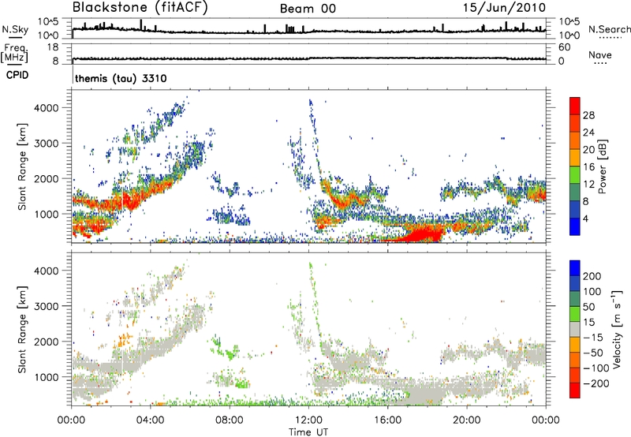
Task: Click the 'themis (tau) 3310' mode text
Action: pos(121,78)
